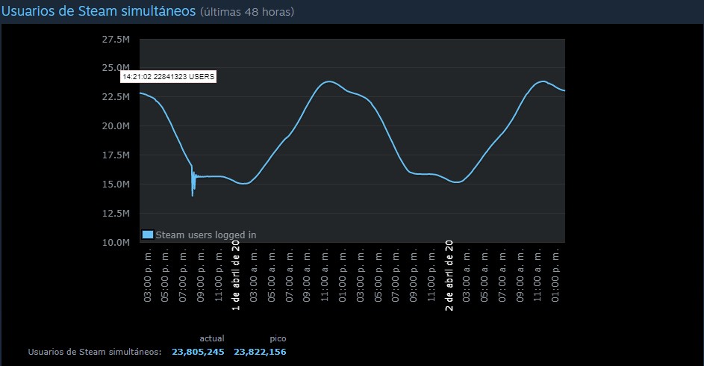This screenshot has height=366, width=704.
Task: Click the peak users value 23,822,156
Action: 260,352
